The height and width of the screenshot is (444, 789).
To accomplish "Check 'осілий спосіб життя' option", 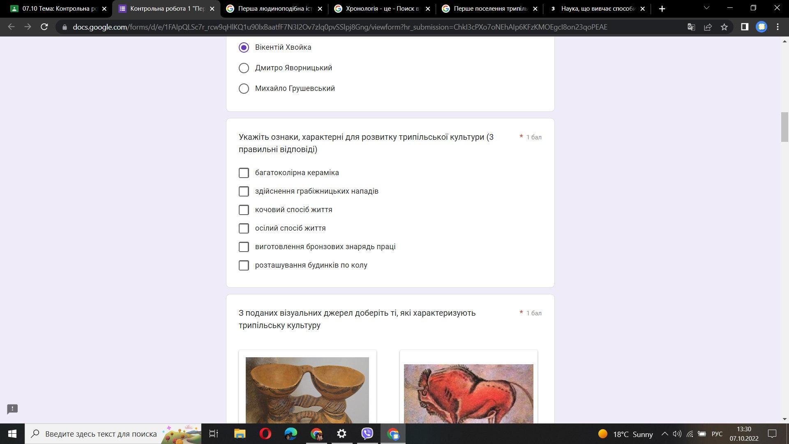I will [244, 229].
